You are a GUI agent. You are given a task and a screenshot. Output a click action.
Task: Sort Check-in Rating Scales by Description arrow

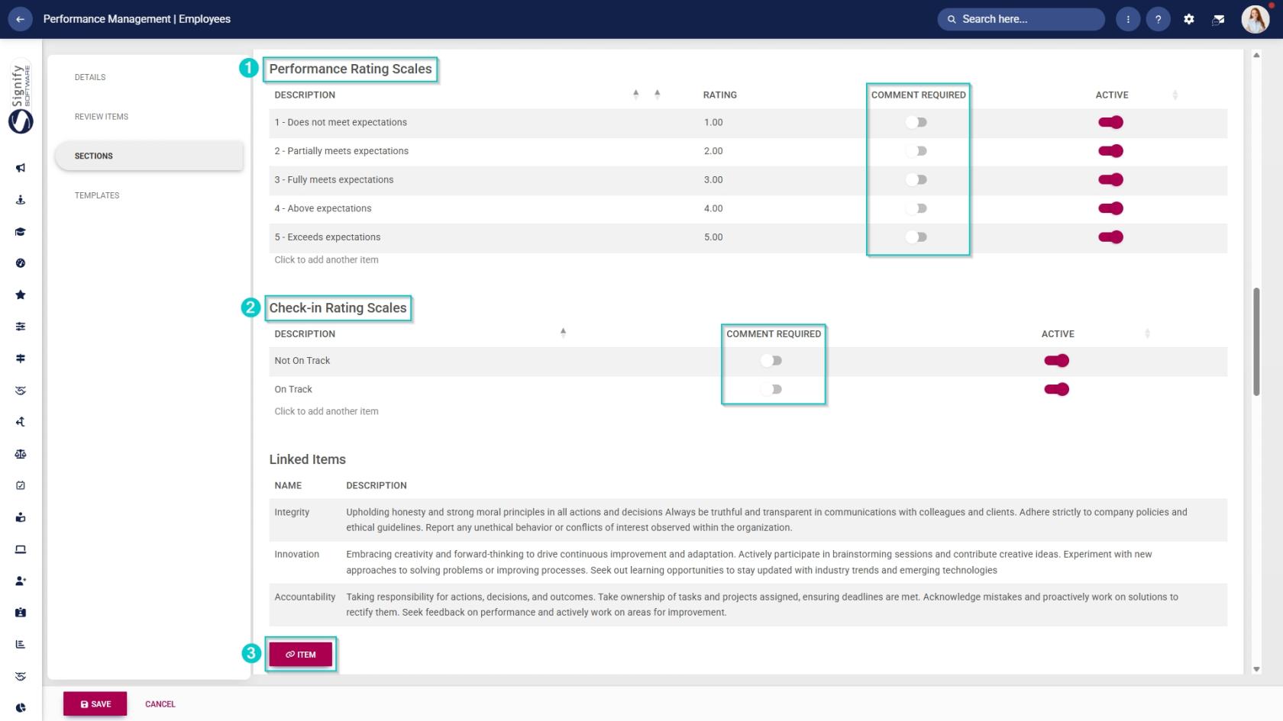[x=563, y=332]
